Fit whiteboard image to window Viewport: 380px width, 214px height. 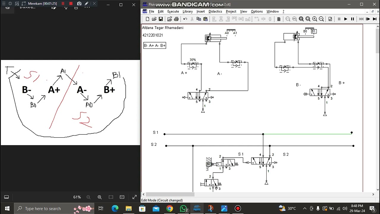(x=111, y=197)
